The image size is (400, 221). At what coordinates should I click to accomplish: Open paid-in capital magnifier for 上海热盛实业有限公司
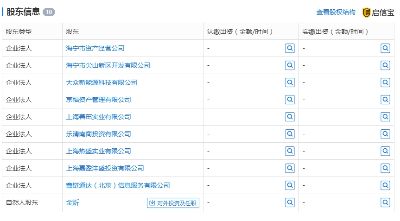(385, 151)
